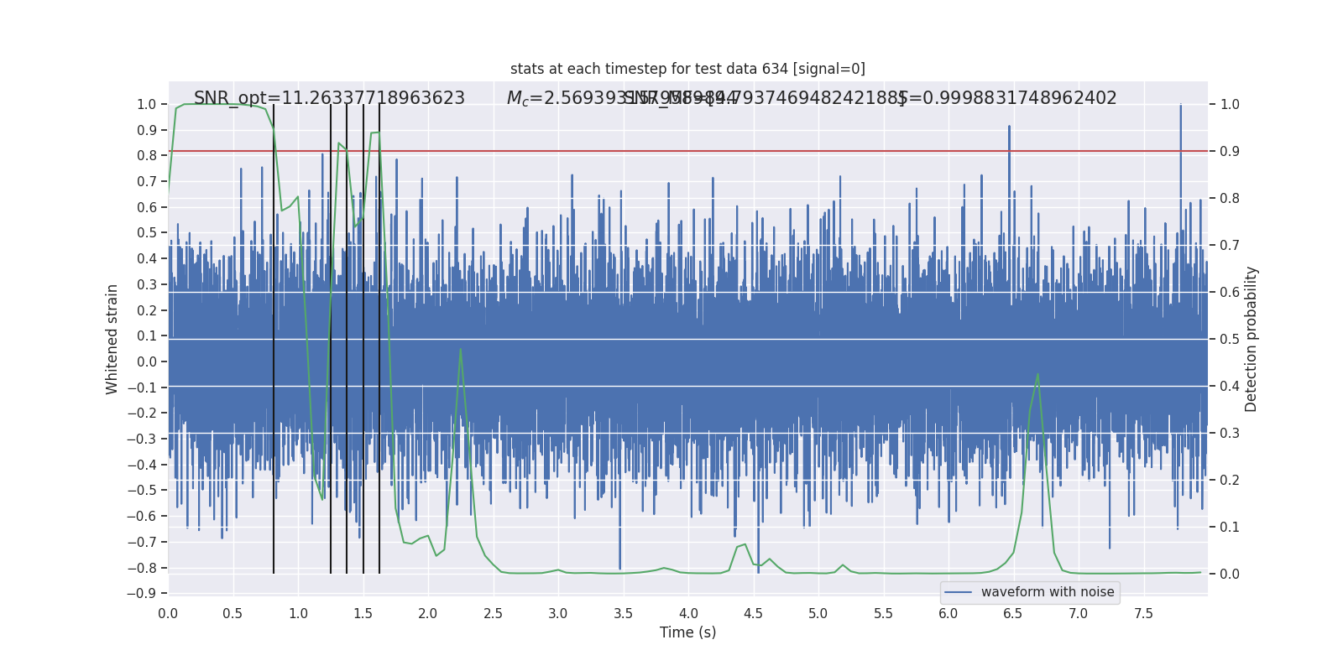Click the 'waveform with noise' legend text

click(x=1048, y=592)
